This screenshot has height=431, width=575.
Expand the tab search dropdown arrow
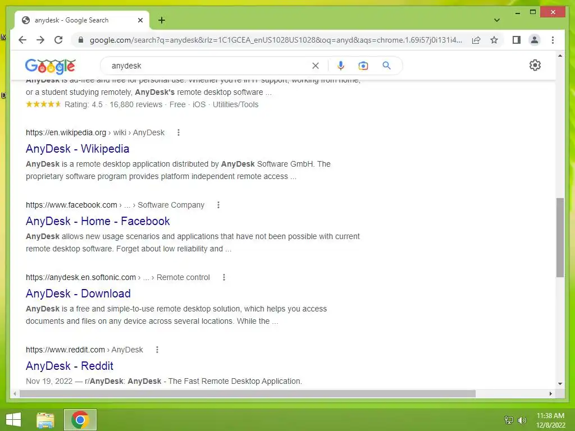coord(496,20)
